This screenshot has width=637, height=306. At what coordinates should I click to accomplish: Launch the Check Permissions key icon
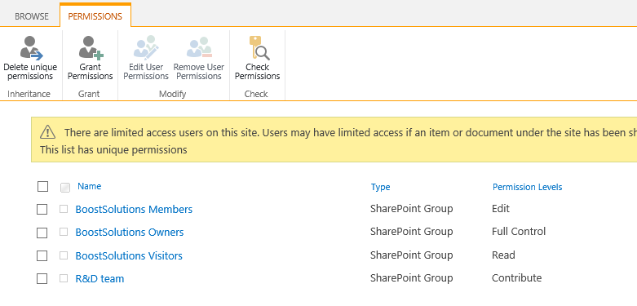[259, 48]
